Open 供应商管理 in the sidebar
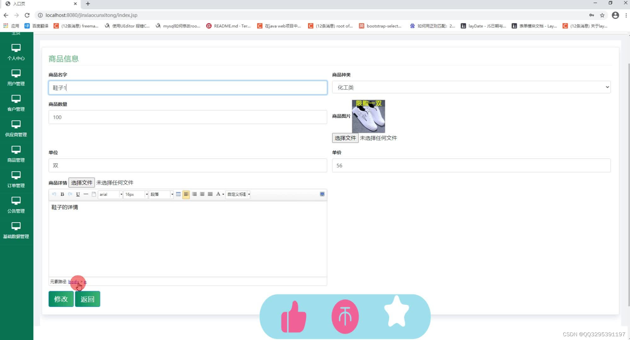Screen dimensions: 630x340 point(16,129)
